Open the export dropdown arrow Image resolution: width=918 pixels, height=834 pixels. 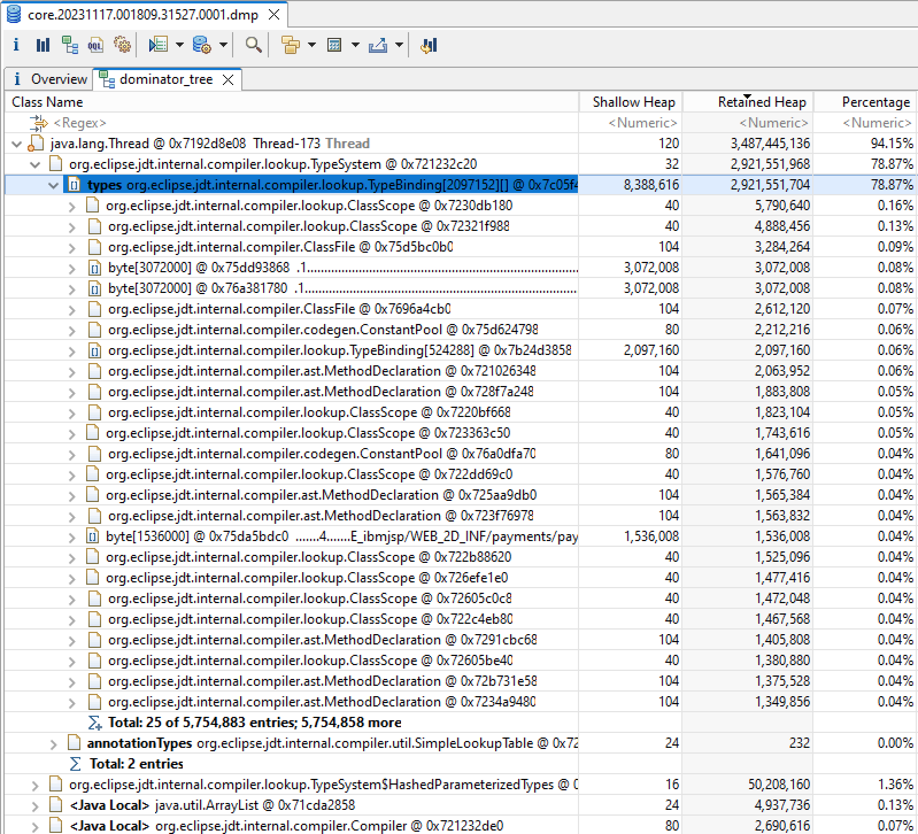click(x=399, y=45)
